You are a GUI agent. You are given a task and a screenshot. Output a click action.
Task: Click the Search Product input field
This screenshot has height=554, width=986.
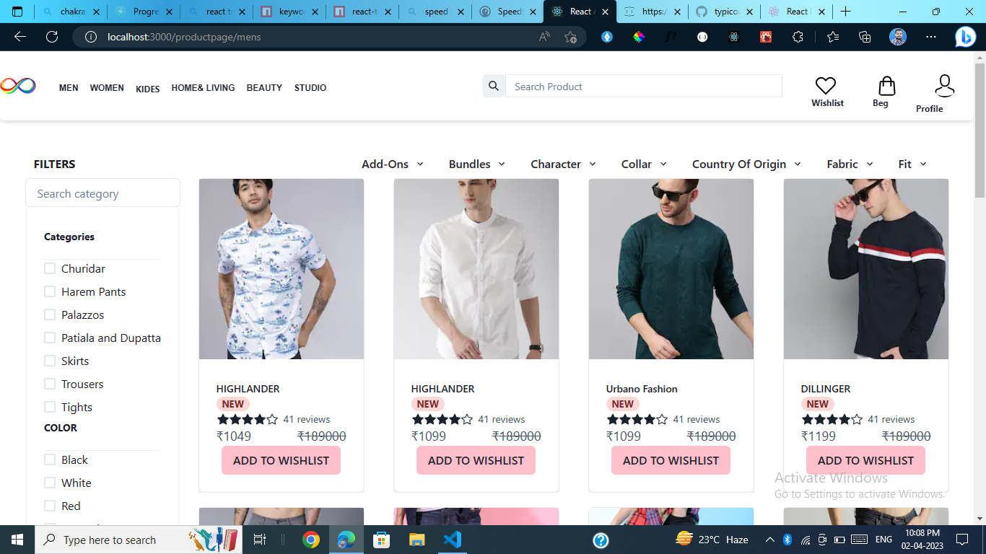(644, 86)
